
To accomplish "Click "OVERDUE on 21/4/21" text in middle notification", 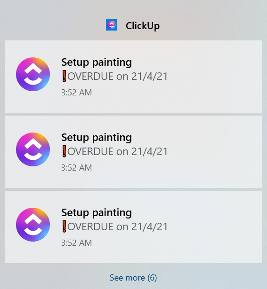I will point(117,151).
